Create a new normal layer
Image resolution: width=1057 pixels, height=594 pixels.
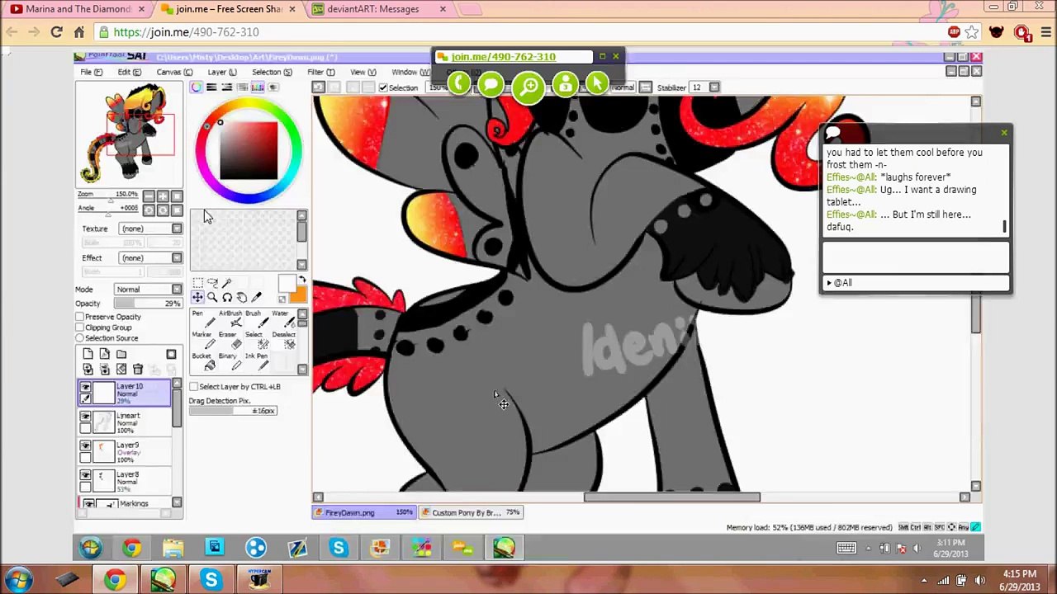[x=88, y=354]
